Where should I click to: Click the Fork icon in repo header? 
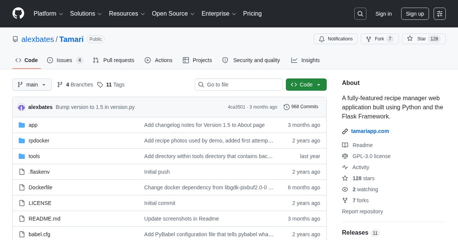coord(369,39)
